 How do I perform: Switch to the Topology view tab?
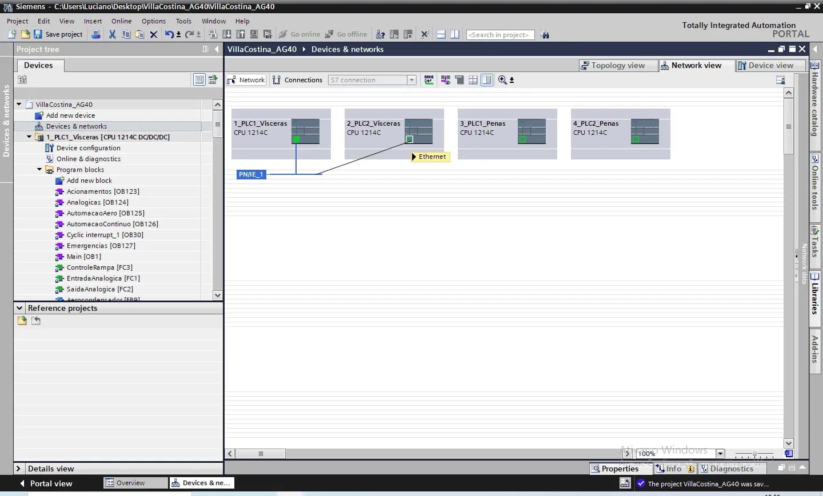click(x=613, y=66)
